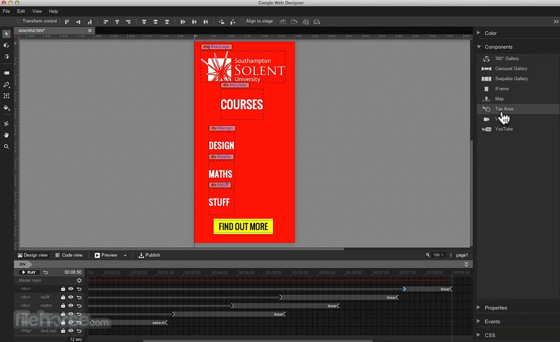Open the View menu
Image resolution: width=560 pixels, height=342 pixels.
click(x=37, y=11)
